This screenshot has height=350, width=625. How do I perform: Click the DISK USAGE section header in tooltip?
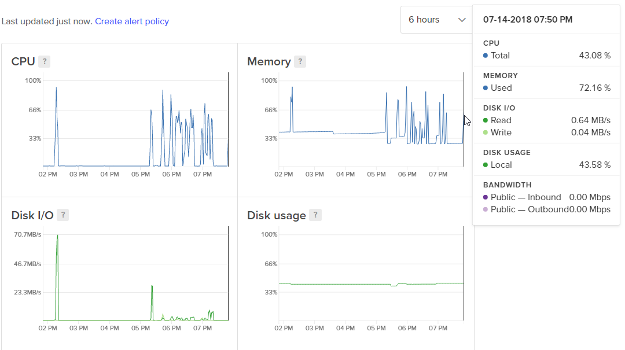[506, 152]
